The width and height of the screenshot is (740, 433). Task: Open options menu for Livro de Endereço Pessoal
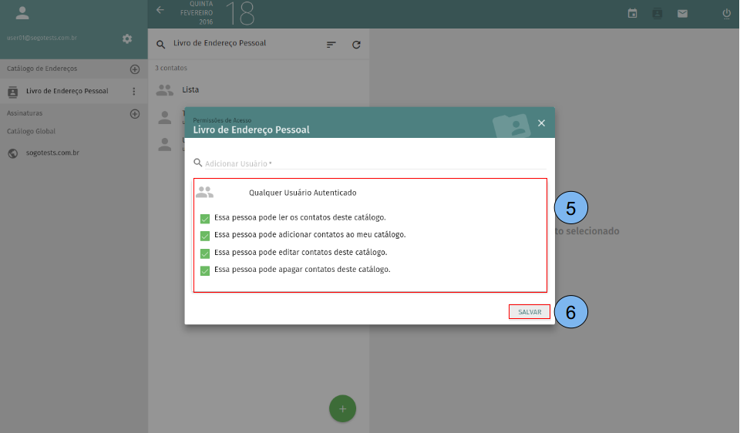pos(133,92)
